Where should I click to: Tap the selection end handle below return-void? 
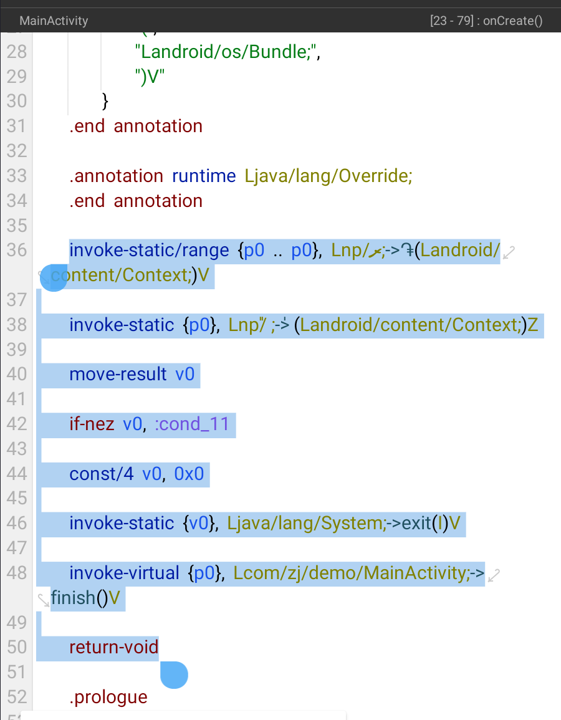[x=174, y=674]
